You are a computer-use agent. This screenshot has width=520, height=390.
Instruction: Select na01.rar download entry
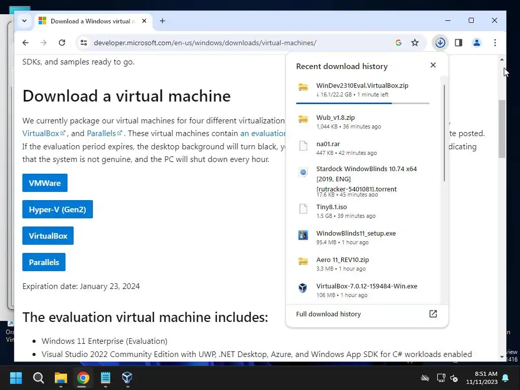(x=363, y=148)
